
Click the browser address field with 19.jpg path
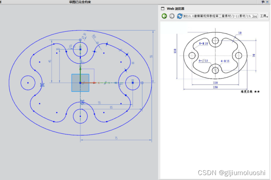(x=221, y=16)
